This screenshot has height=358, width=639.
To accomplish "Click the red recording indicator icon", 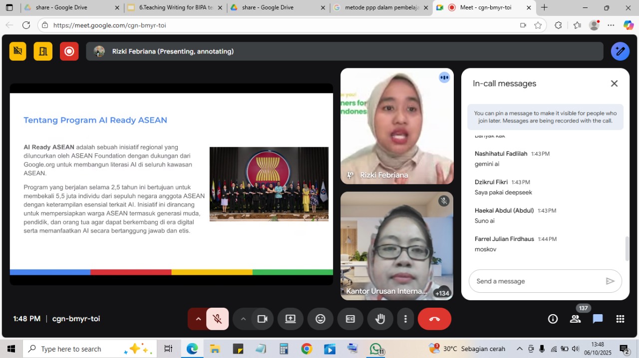I will tap(69, 51).
